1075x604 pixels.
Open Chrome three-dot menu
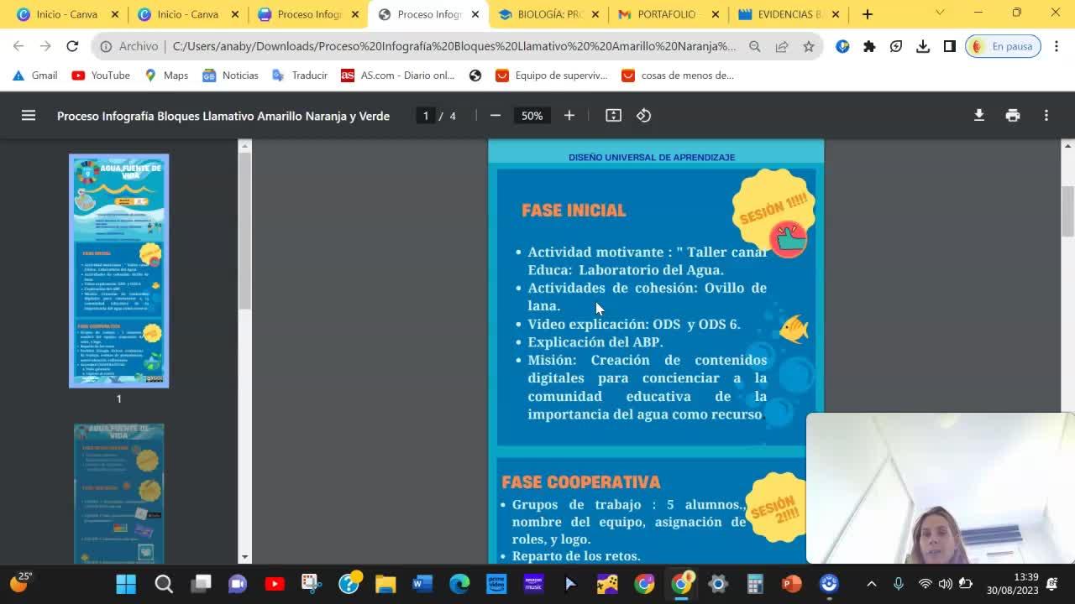point(1057,47)
